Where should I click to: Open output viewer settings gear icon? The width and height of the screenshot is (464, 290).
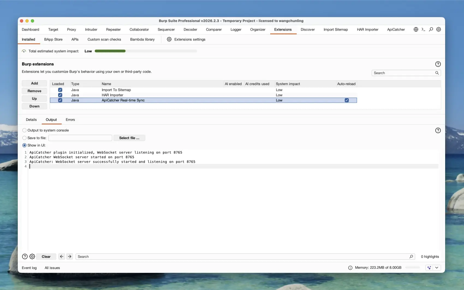(x=32, y=256)
